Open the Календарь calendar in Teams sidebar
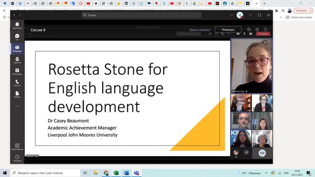Screen dimensions: 315x177 [17, 72]
